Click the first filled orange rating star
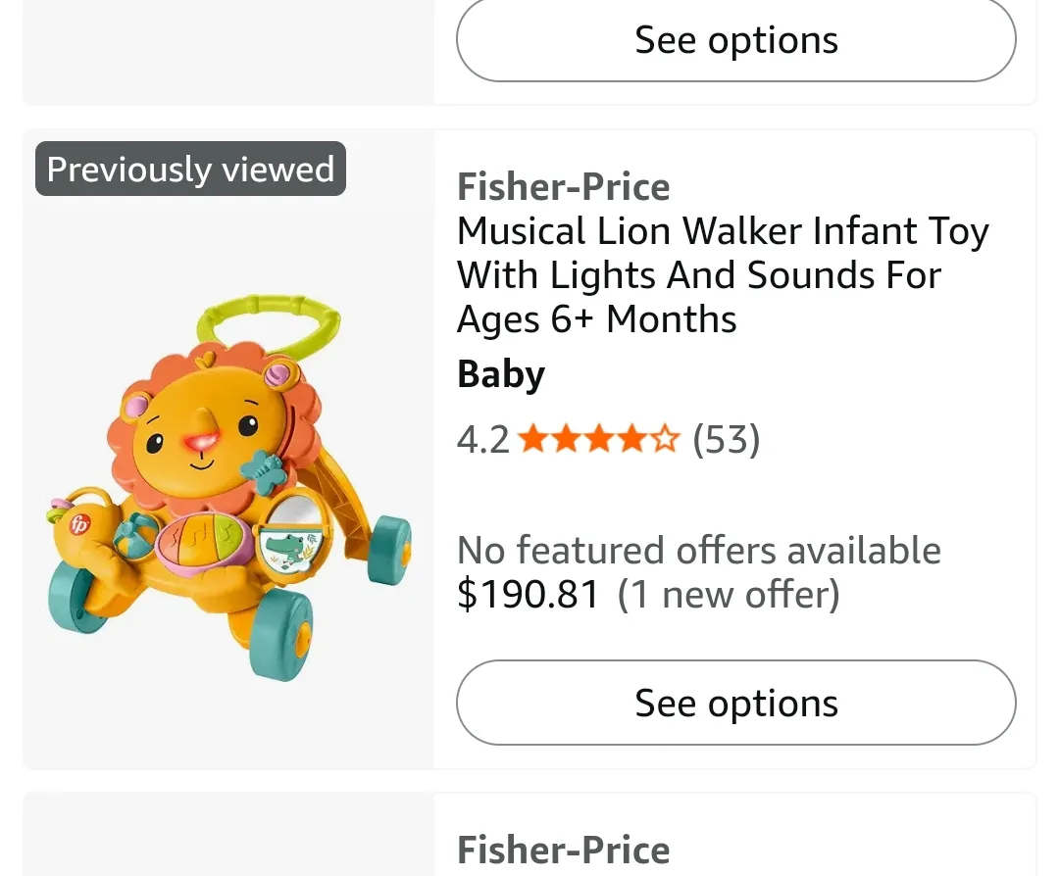Image resolution: width=1059 pixels, height=876 pixels. 531,440
